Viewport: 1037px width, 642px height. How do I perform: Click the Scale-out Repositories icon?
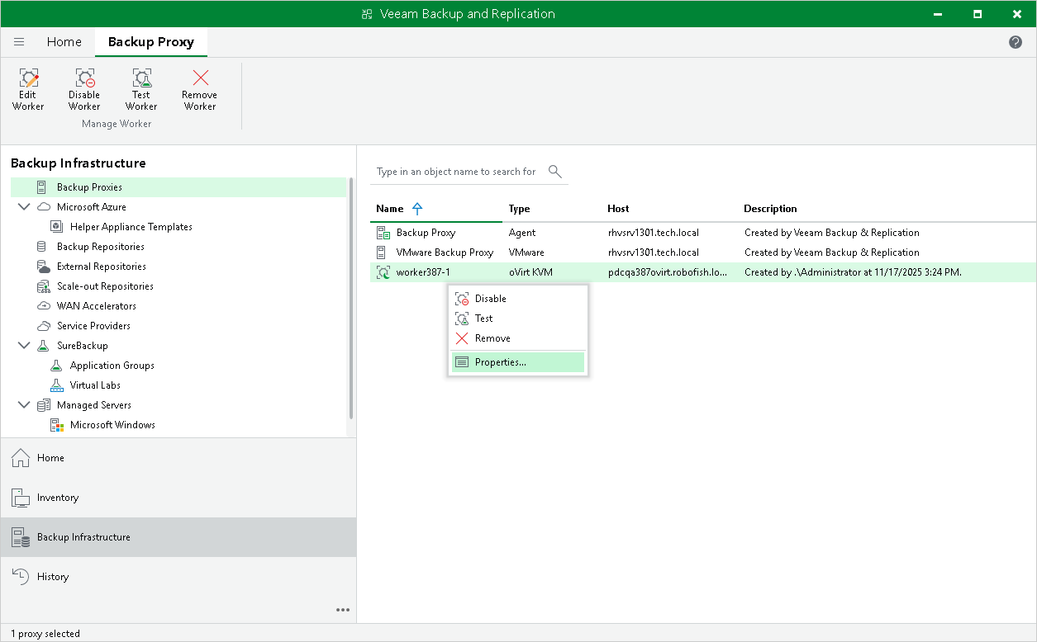click(43, 286)
